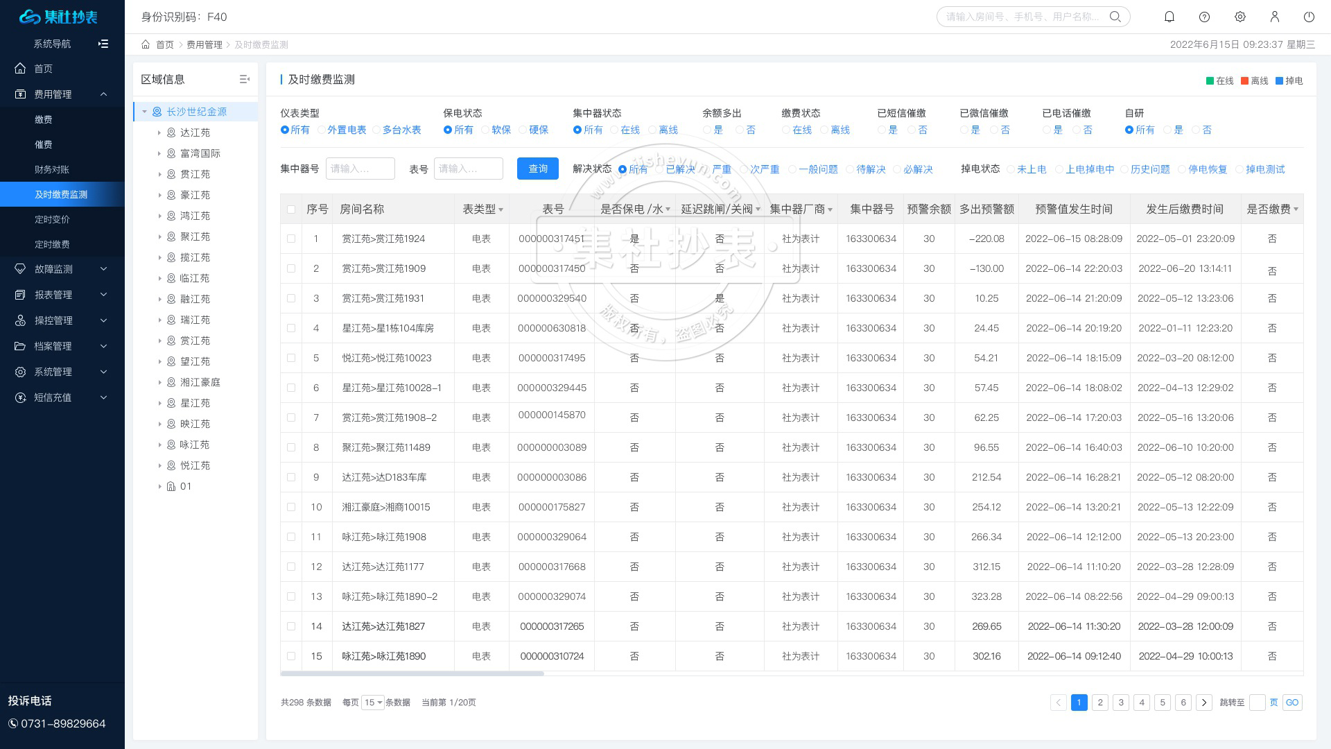Click the notification bell icon
Viewport: 1331px width, 749px height.
tap(1169, 17)
